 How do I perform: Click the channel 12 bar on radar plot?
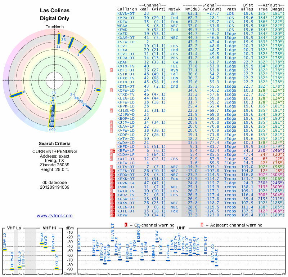coord(59,39)
